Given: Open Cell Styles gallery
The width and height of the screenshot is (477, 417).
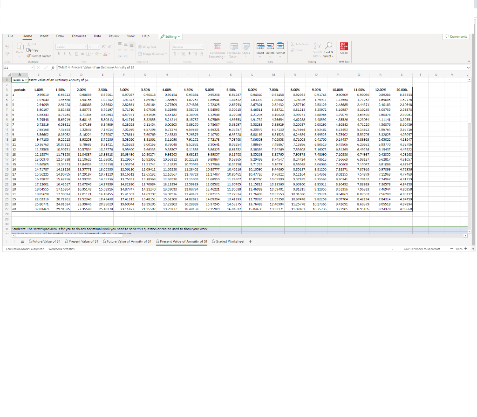Looking at the screenshot, I should click(246, 50).
